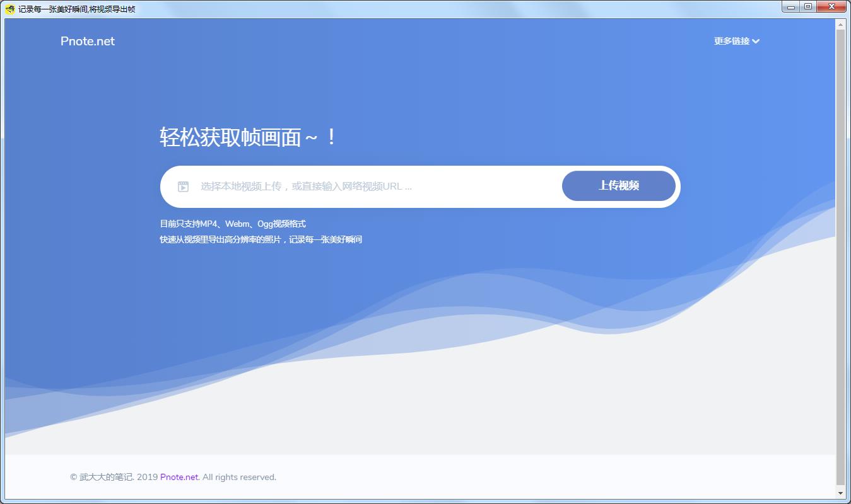Screen dimensions: 851x504
Task: Click the MP4, Webm, Ogg supported formats text
Action: pyautogui.click(x=233, y=224)
